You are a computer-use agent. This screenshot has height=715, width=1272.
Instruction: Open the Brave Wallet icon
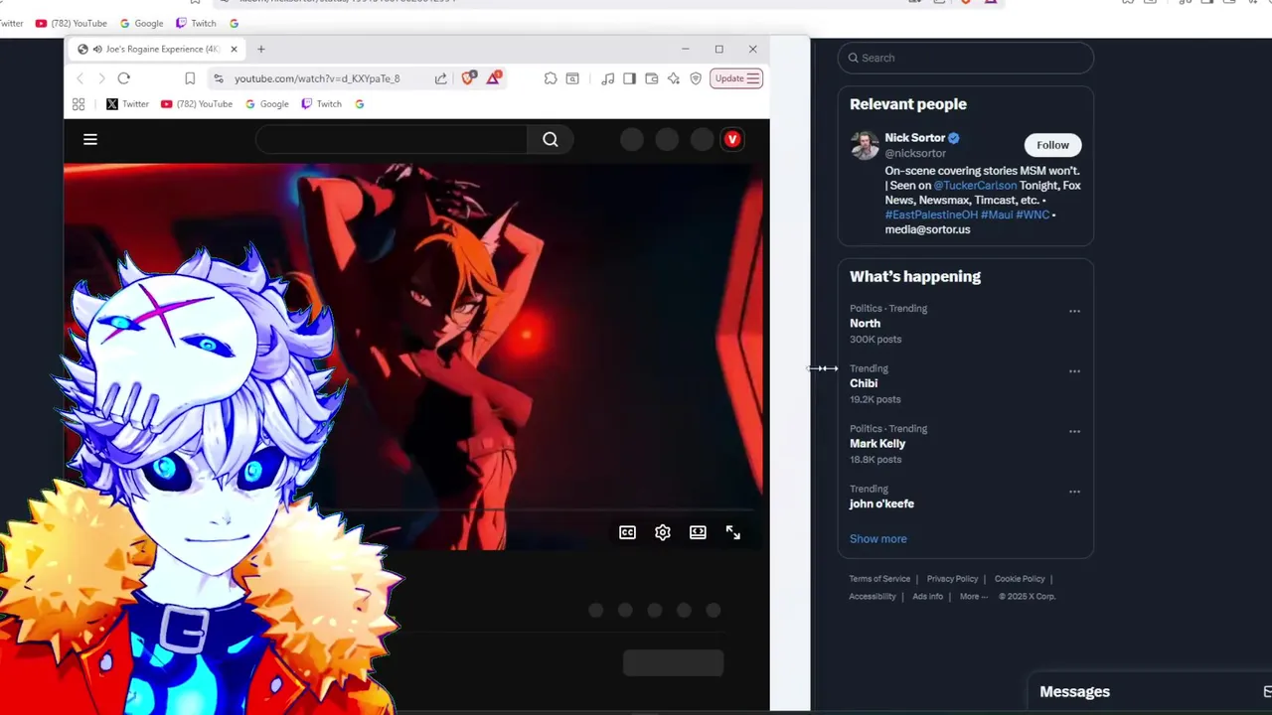pos(651,78)
